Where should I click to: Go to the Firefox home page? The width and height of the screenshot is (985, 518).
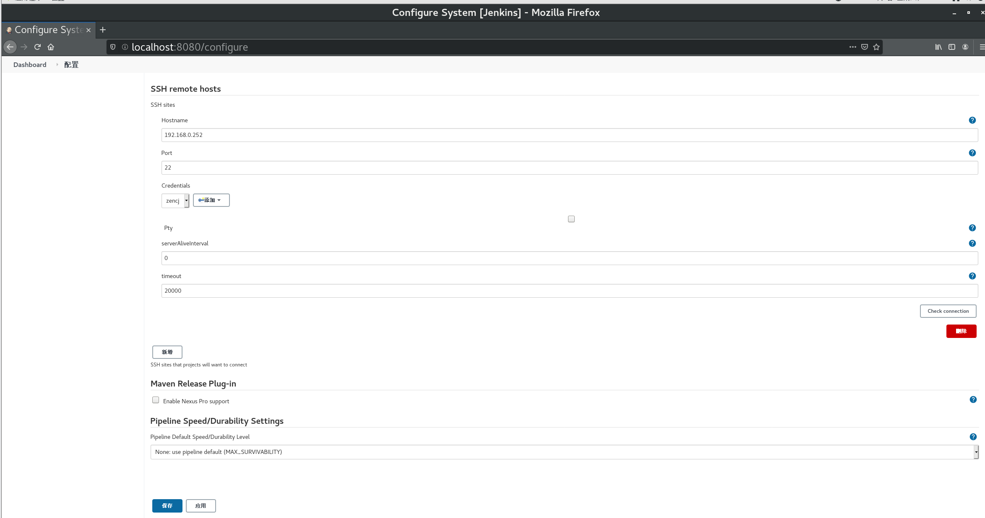pyautogui.click(x=51, y=47)
